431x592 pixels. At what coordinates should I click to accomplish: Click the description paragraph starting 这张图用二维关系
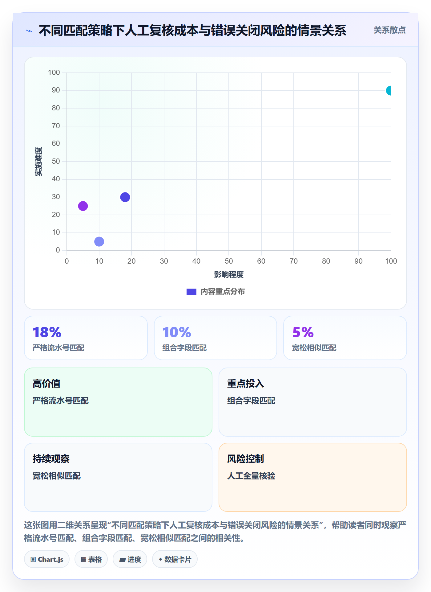[215, 532]
